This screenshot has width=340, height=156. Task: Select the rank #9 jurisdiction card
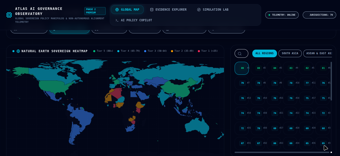point(274,83)
